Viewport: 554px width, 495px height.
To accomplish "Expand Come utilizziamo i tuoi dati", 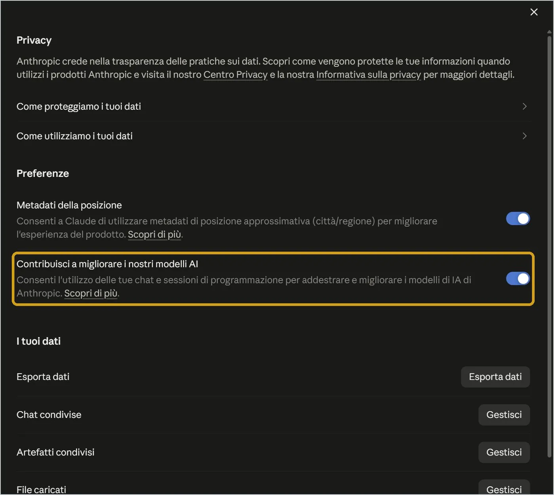I will click(x=524, y=136).
